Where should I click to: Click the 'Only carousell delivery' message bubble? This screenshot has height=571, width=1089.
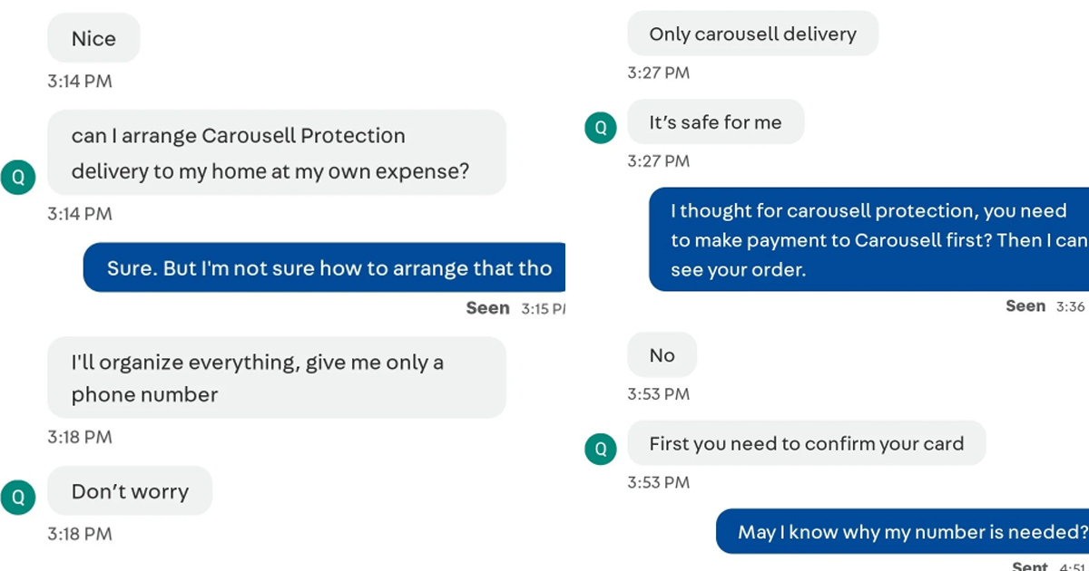[752, 33]
